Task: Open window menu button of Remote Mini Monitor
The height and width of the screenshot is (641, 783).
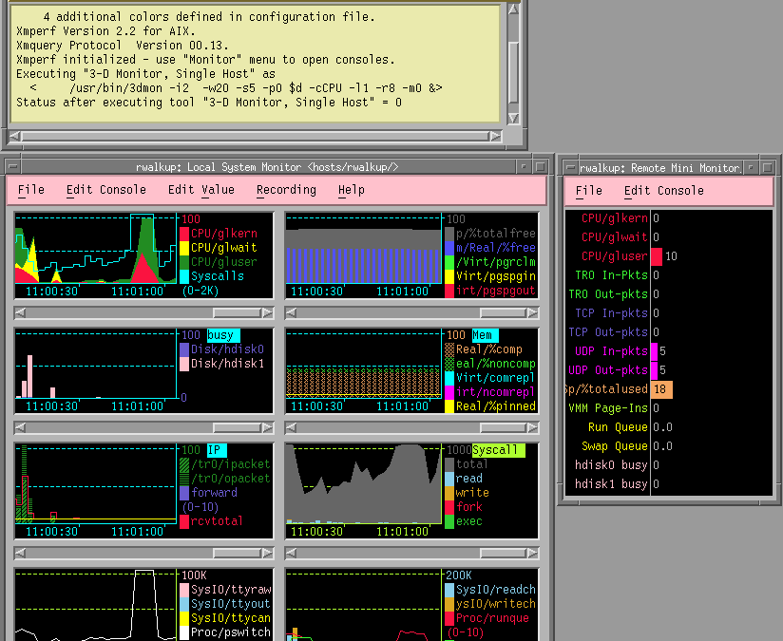Action: tap(569, 167)
